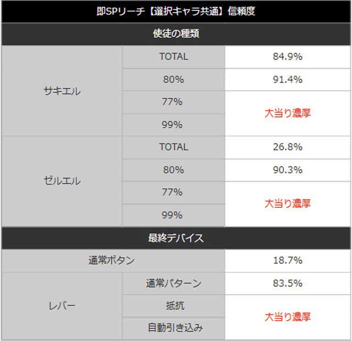
Task: Select the 抵抗 cell
Action: click(x=173, y=306)
